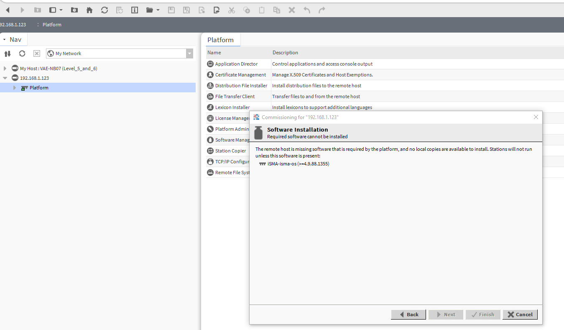Cancel the commissioning wizard
The image size is (564, 330).
click(x=520, y=315)
